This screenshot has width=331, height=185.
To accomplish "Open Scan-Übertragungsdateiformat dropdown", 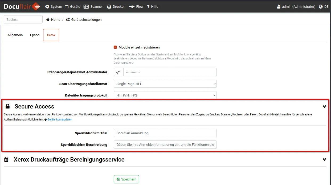I will tap(165, 84).
